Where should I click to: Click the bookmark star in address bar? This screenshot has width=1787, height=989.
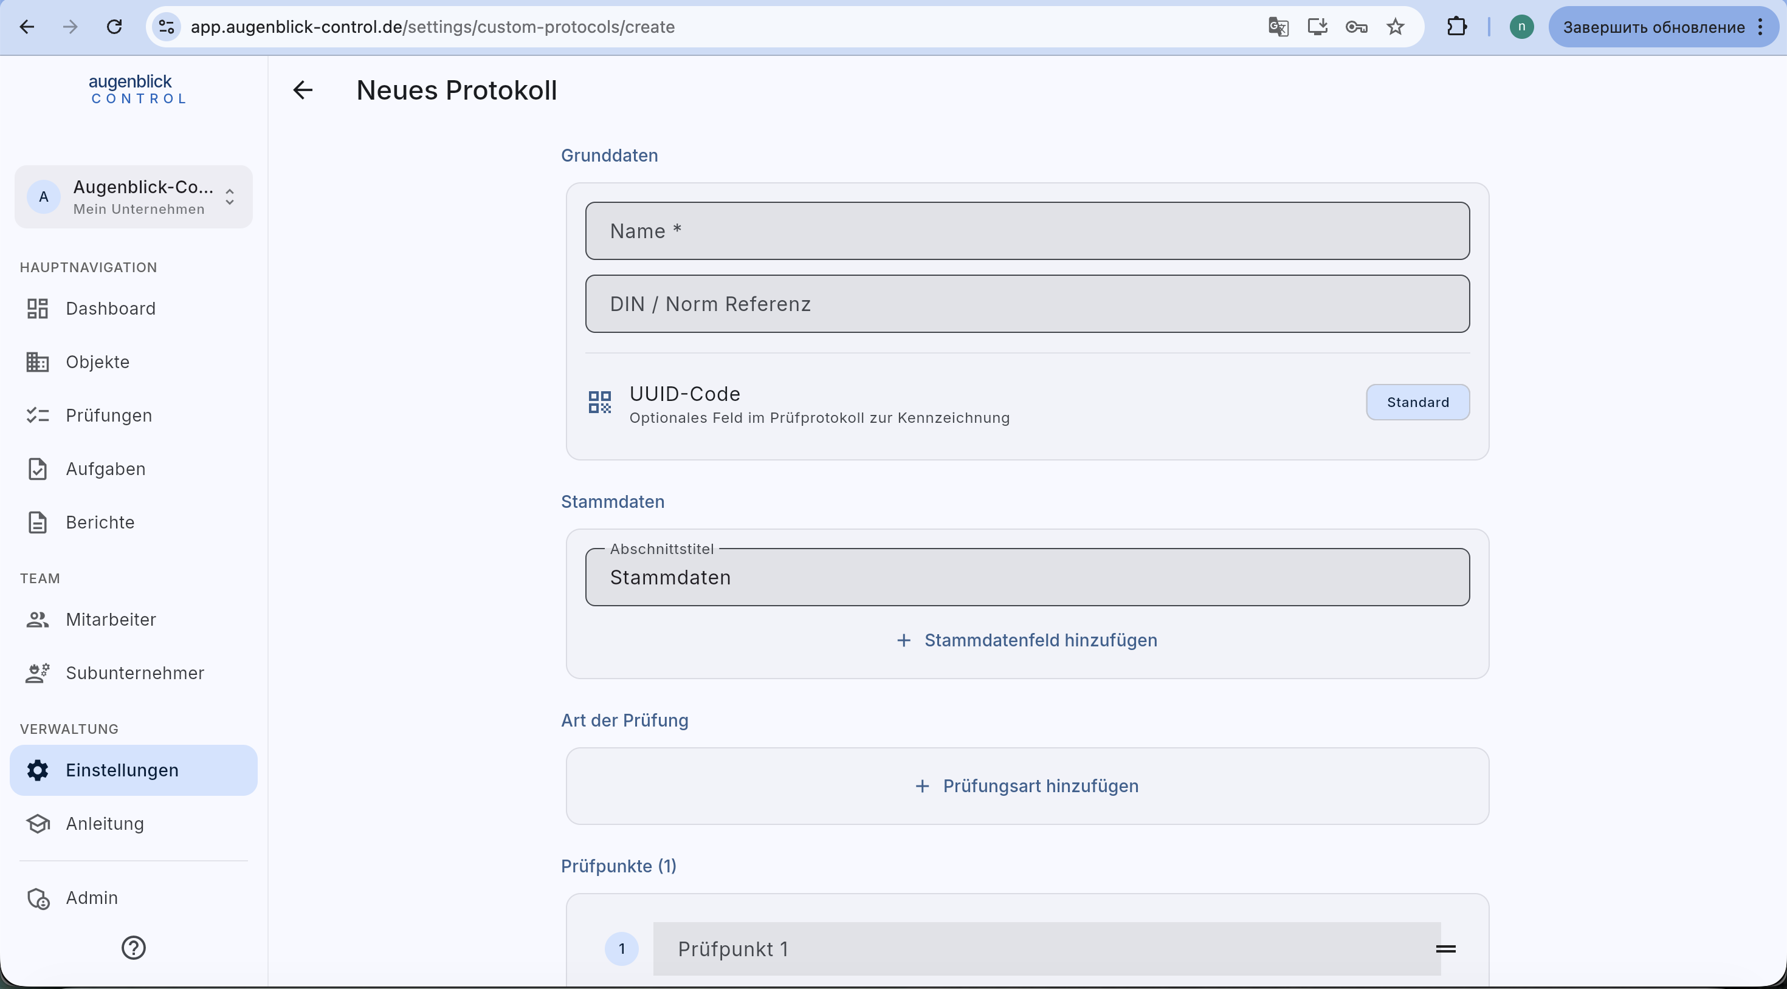(x=1395, y=27)
